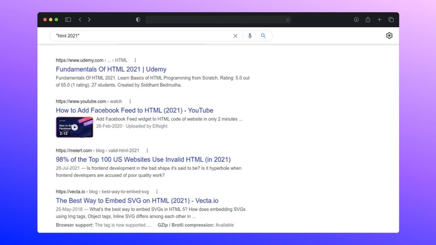436x245 pixels.
Task: Open Fundamentals Of HTML 2021 Udemy link
Action: pyautogui.click(x=111, y=69)
